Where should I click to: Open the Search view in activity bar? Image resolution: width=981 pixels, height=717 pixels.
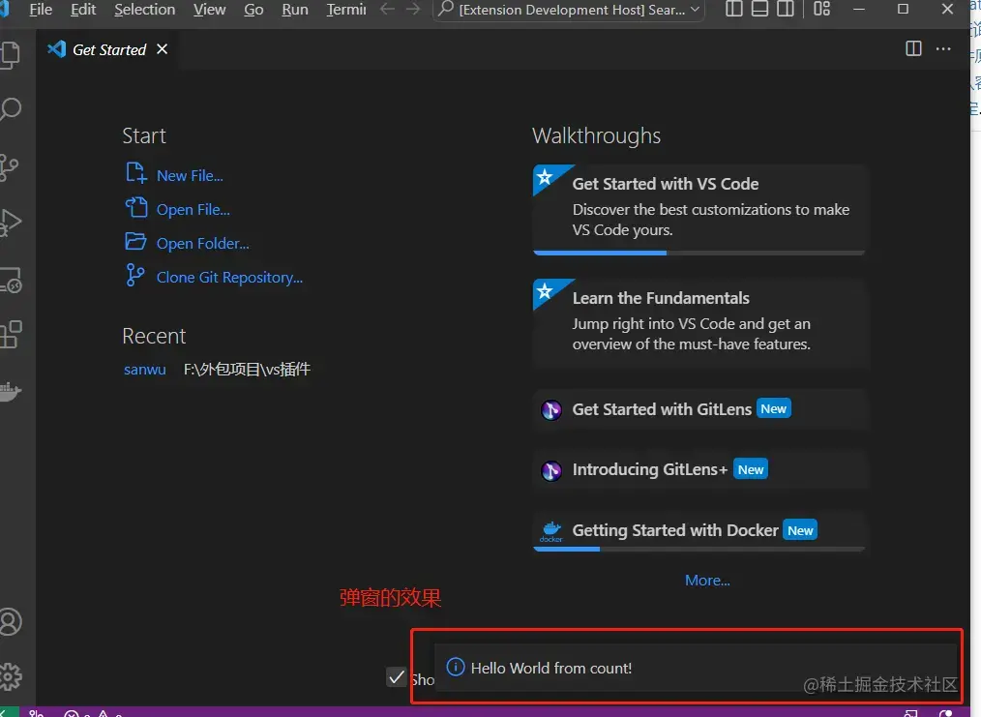pos(10,109)
